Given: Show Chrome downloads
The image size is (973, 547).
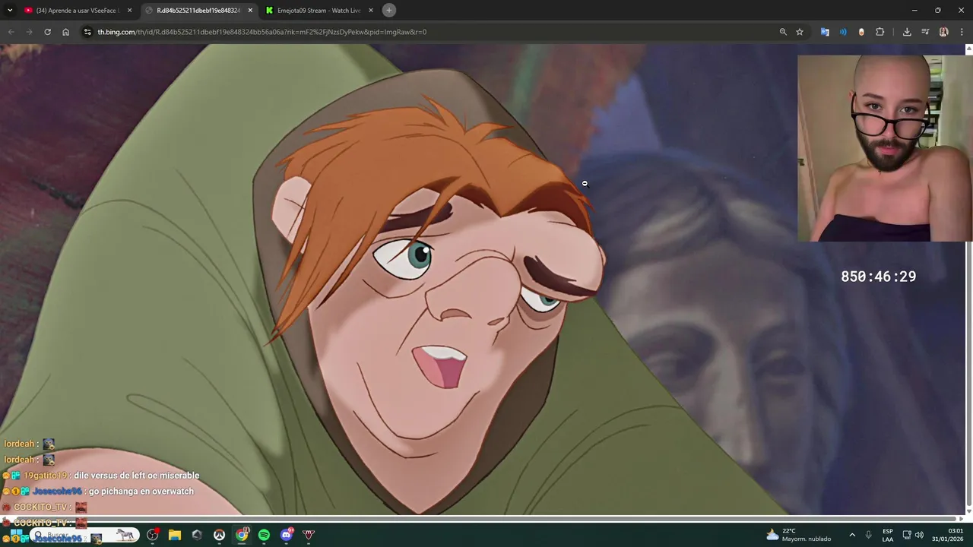Looking at the screenshot, I should tap(907, 32).
